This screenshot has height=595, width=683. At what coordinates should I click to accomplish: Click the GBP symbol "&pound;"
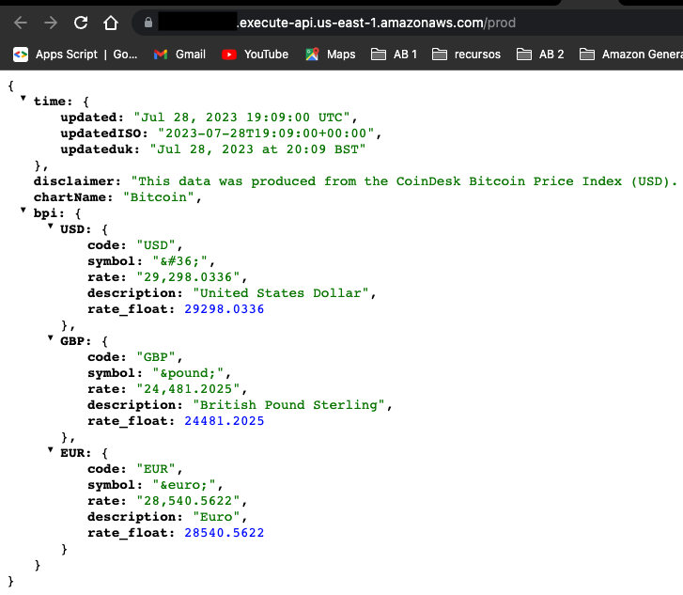tap(188, 373)
